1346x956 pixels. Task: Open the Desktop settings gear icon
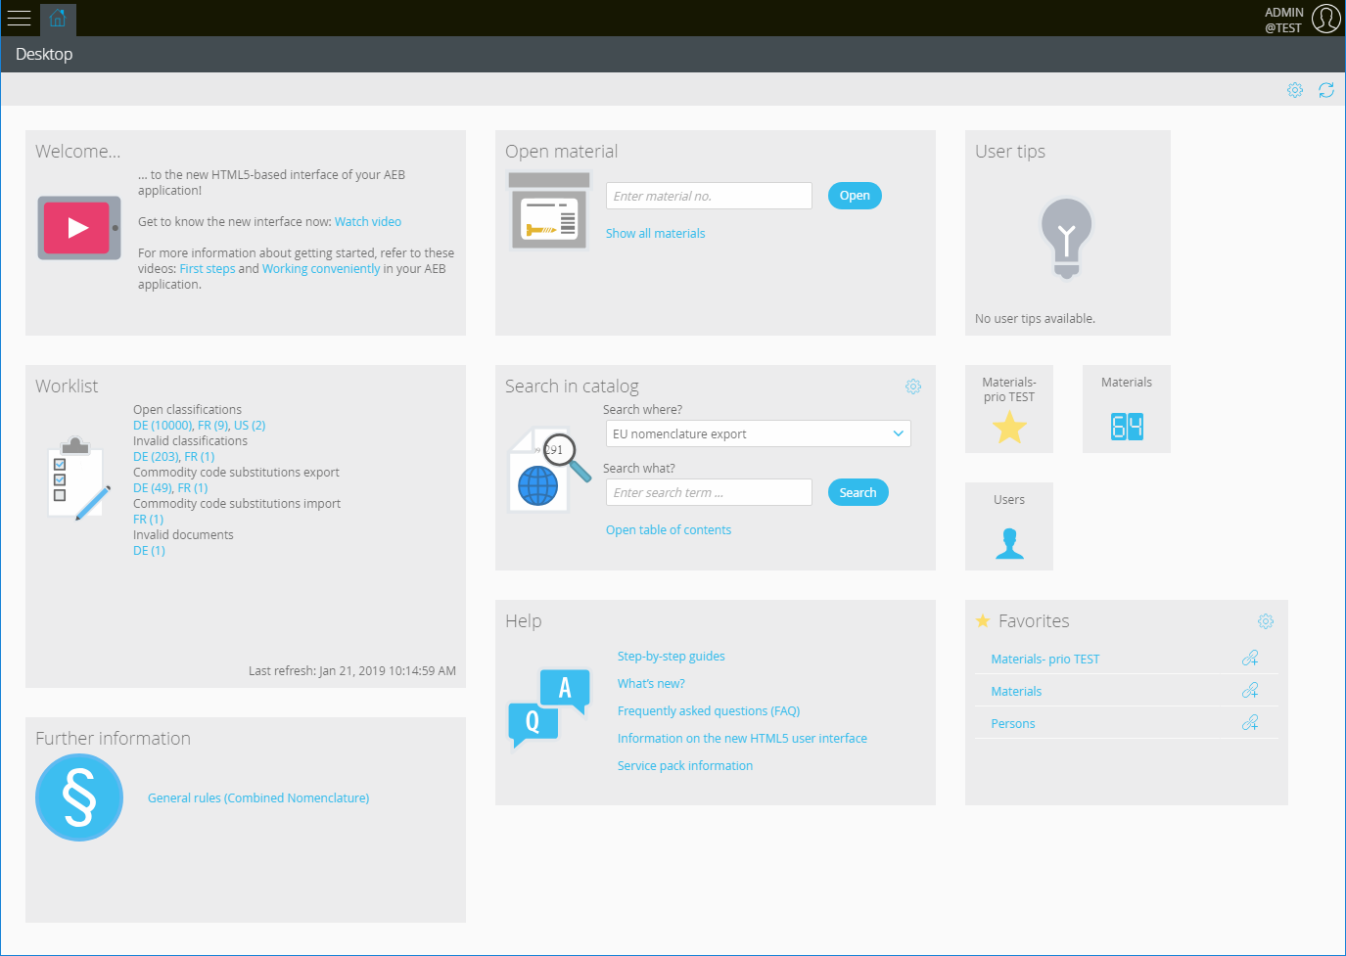[1294, 89]
